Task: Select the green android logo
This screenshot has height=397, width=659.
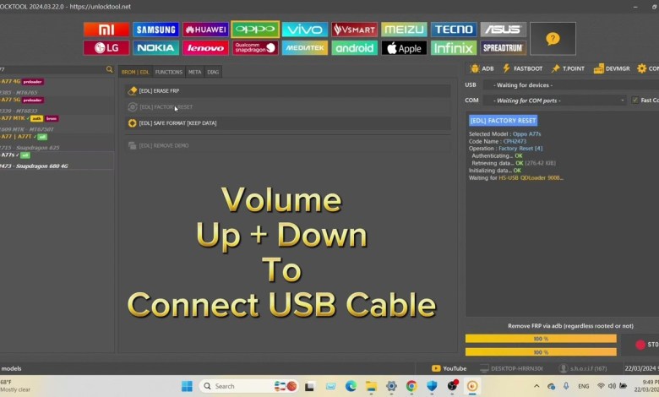Action: pyautogui.click(x=354, y=48)
